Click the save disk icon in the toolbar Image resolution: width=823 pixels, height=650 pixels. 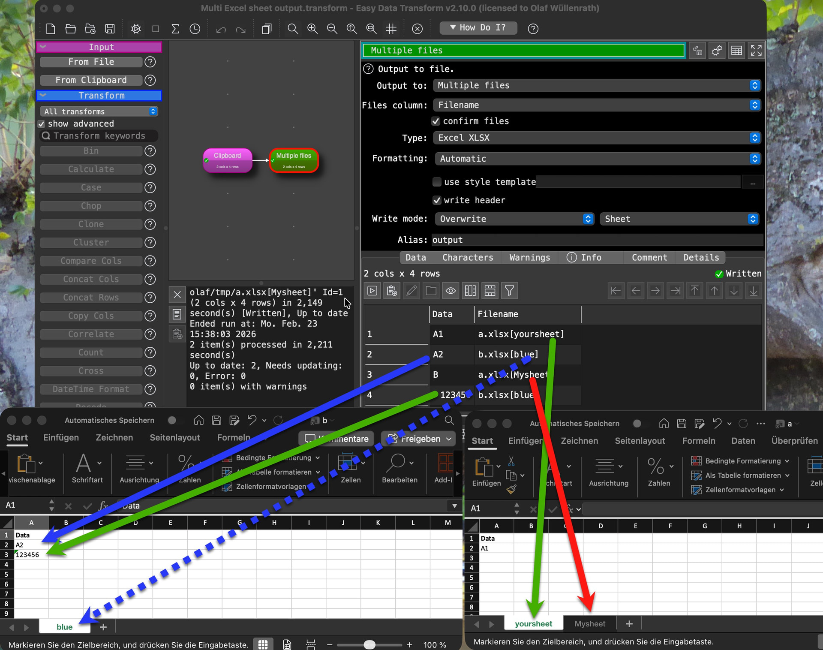coord(110,29)
